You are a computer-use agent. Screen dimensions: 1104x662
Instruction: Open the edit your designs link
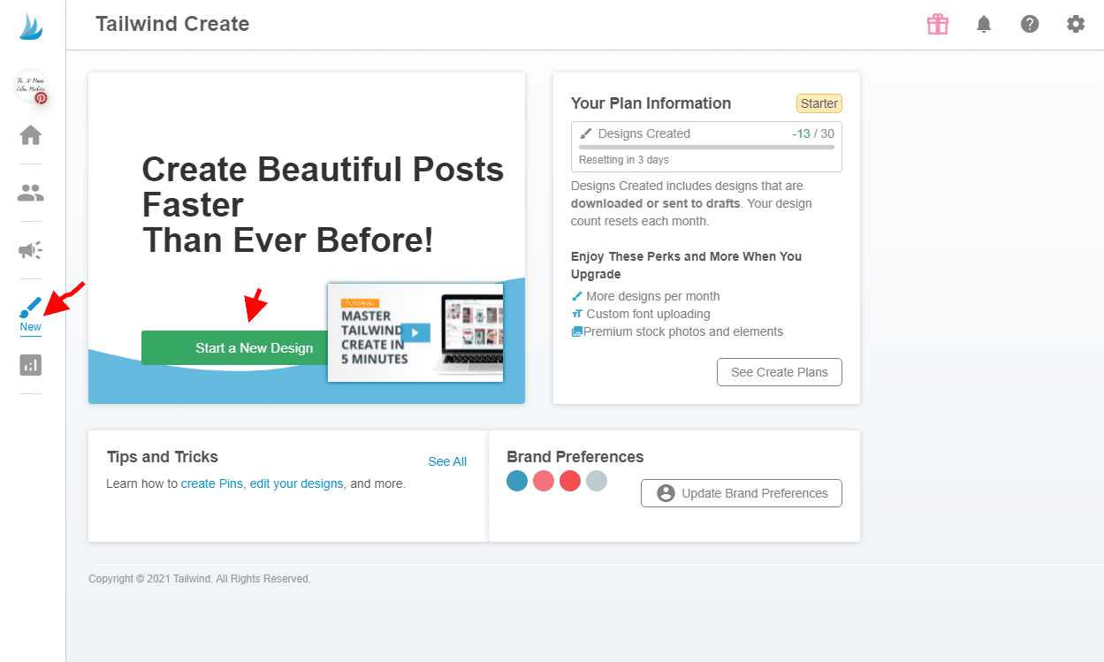point(296,483)
